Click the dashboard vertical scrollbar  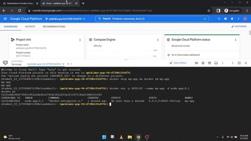pyautogui.click(x=250, y=33)
